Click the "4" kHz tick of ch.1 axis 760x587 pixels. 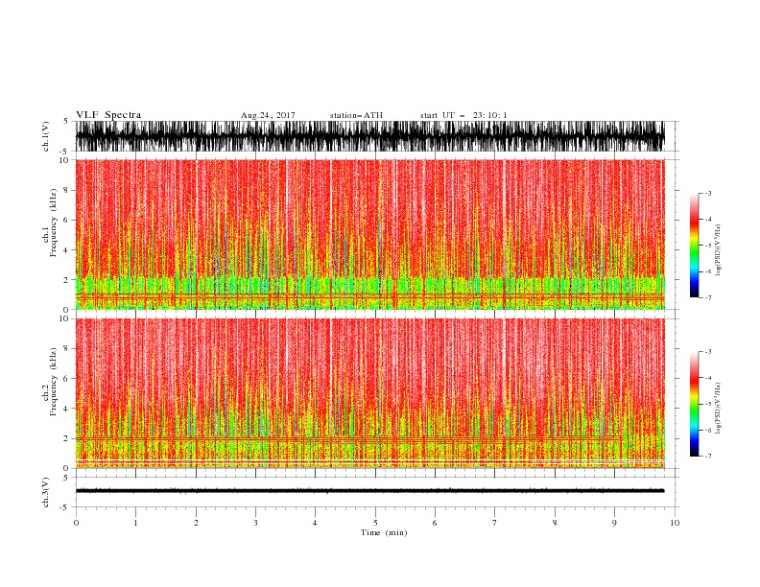(x=66, y=250)
